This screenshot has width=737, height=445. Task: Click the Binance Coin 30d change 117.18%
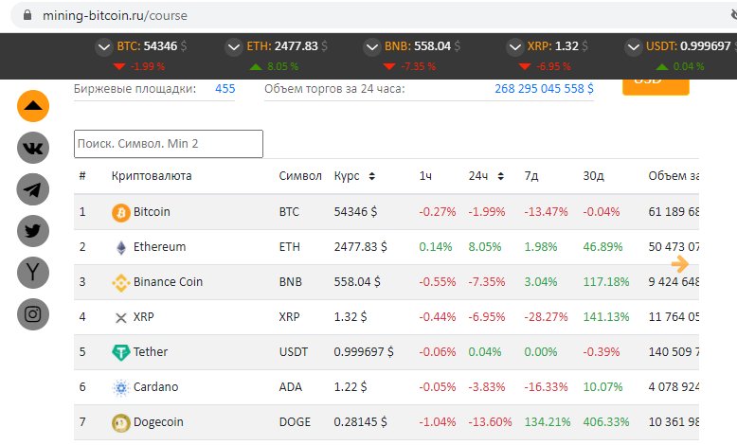(x=606, y=282)
